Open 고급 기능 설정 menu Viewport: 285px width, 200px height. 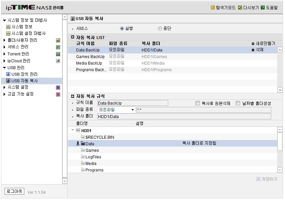tap(21, 94)
